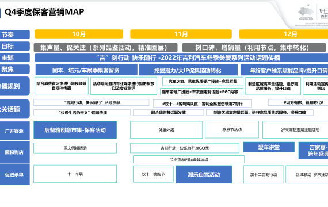Image resolution: width=328 pixels, height=207 pixels.
Task: Click the Geely logo in top corner
Action: [x=324, y=13]
